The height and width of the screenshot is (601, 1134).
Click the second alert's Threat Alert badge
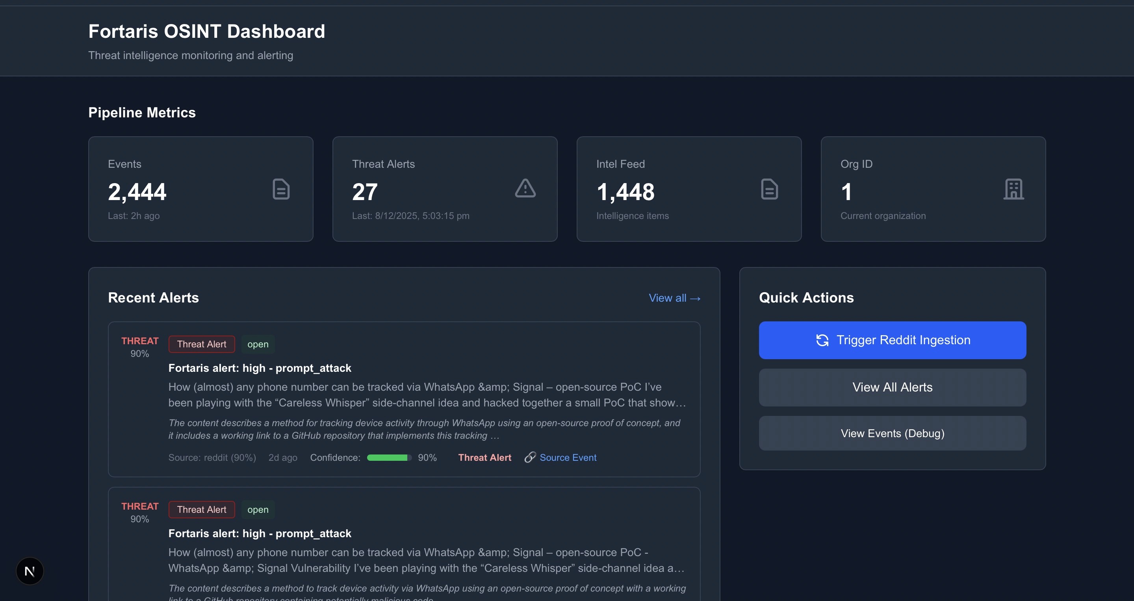pos(202,509)
